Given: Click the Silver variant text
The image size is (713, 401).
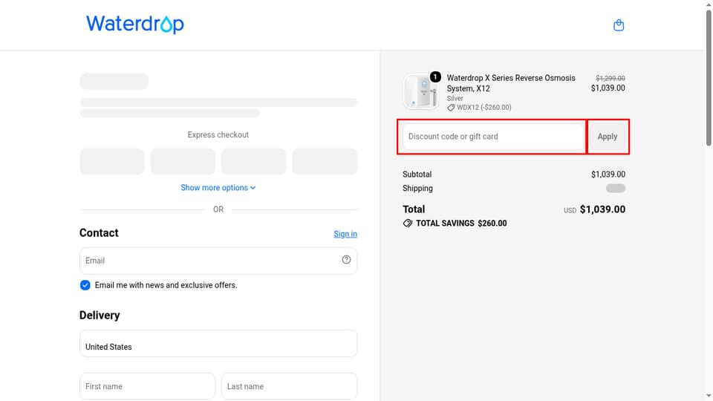Looking at the screenshot, I should 455,98.
